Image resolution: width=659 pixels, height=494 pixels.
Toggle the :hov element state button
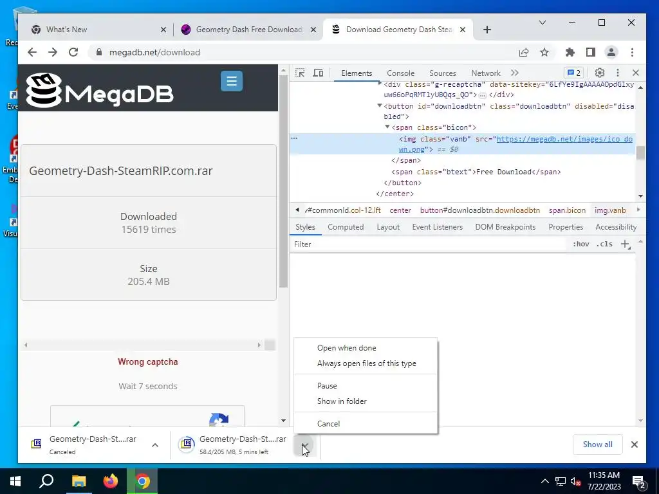tap(581, 244)
